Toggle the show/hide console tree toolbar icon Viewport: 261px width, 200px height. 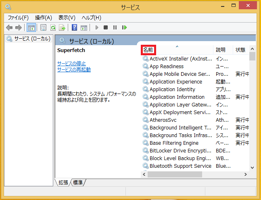(31, 27)
